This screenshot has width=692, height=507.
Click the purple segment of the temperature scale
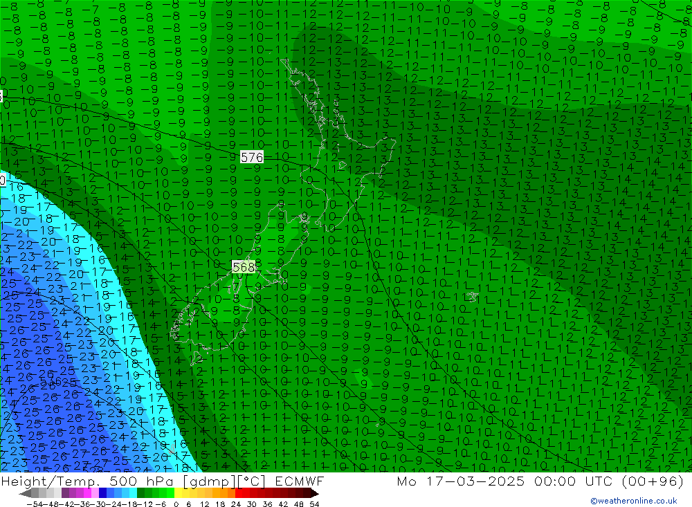point(65,493)
